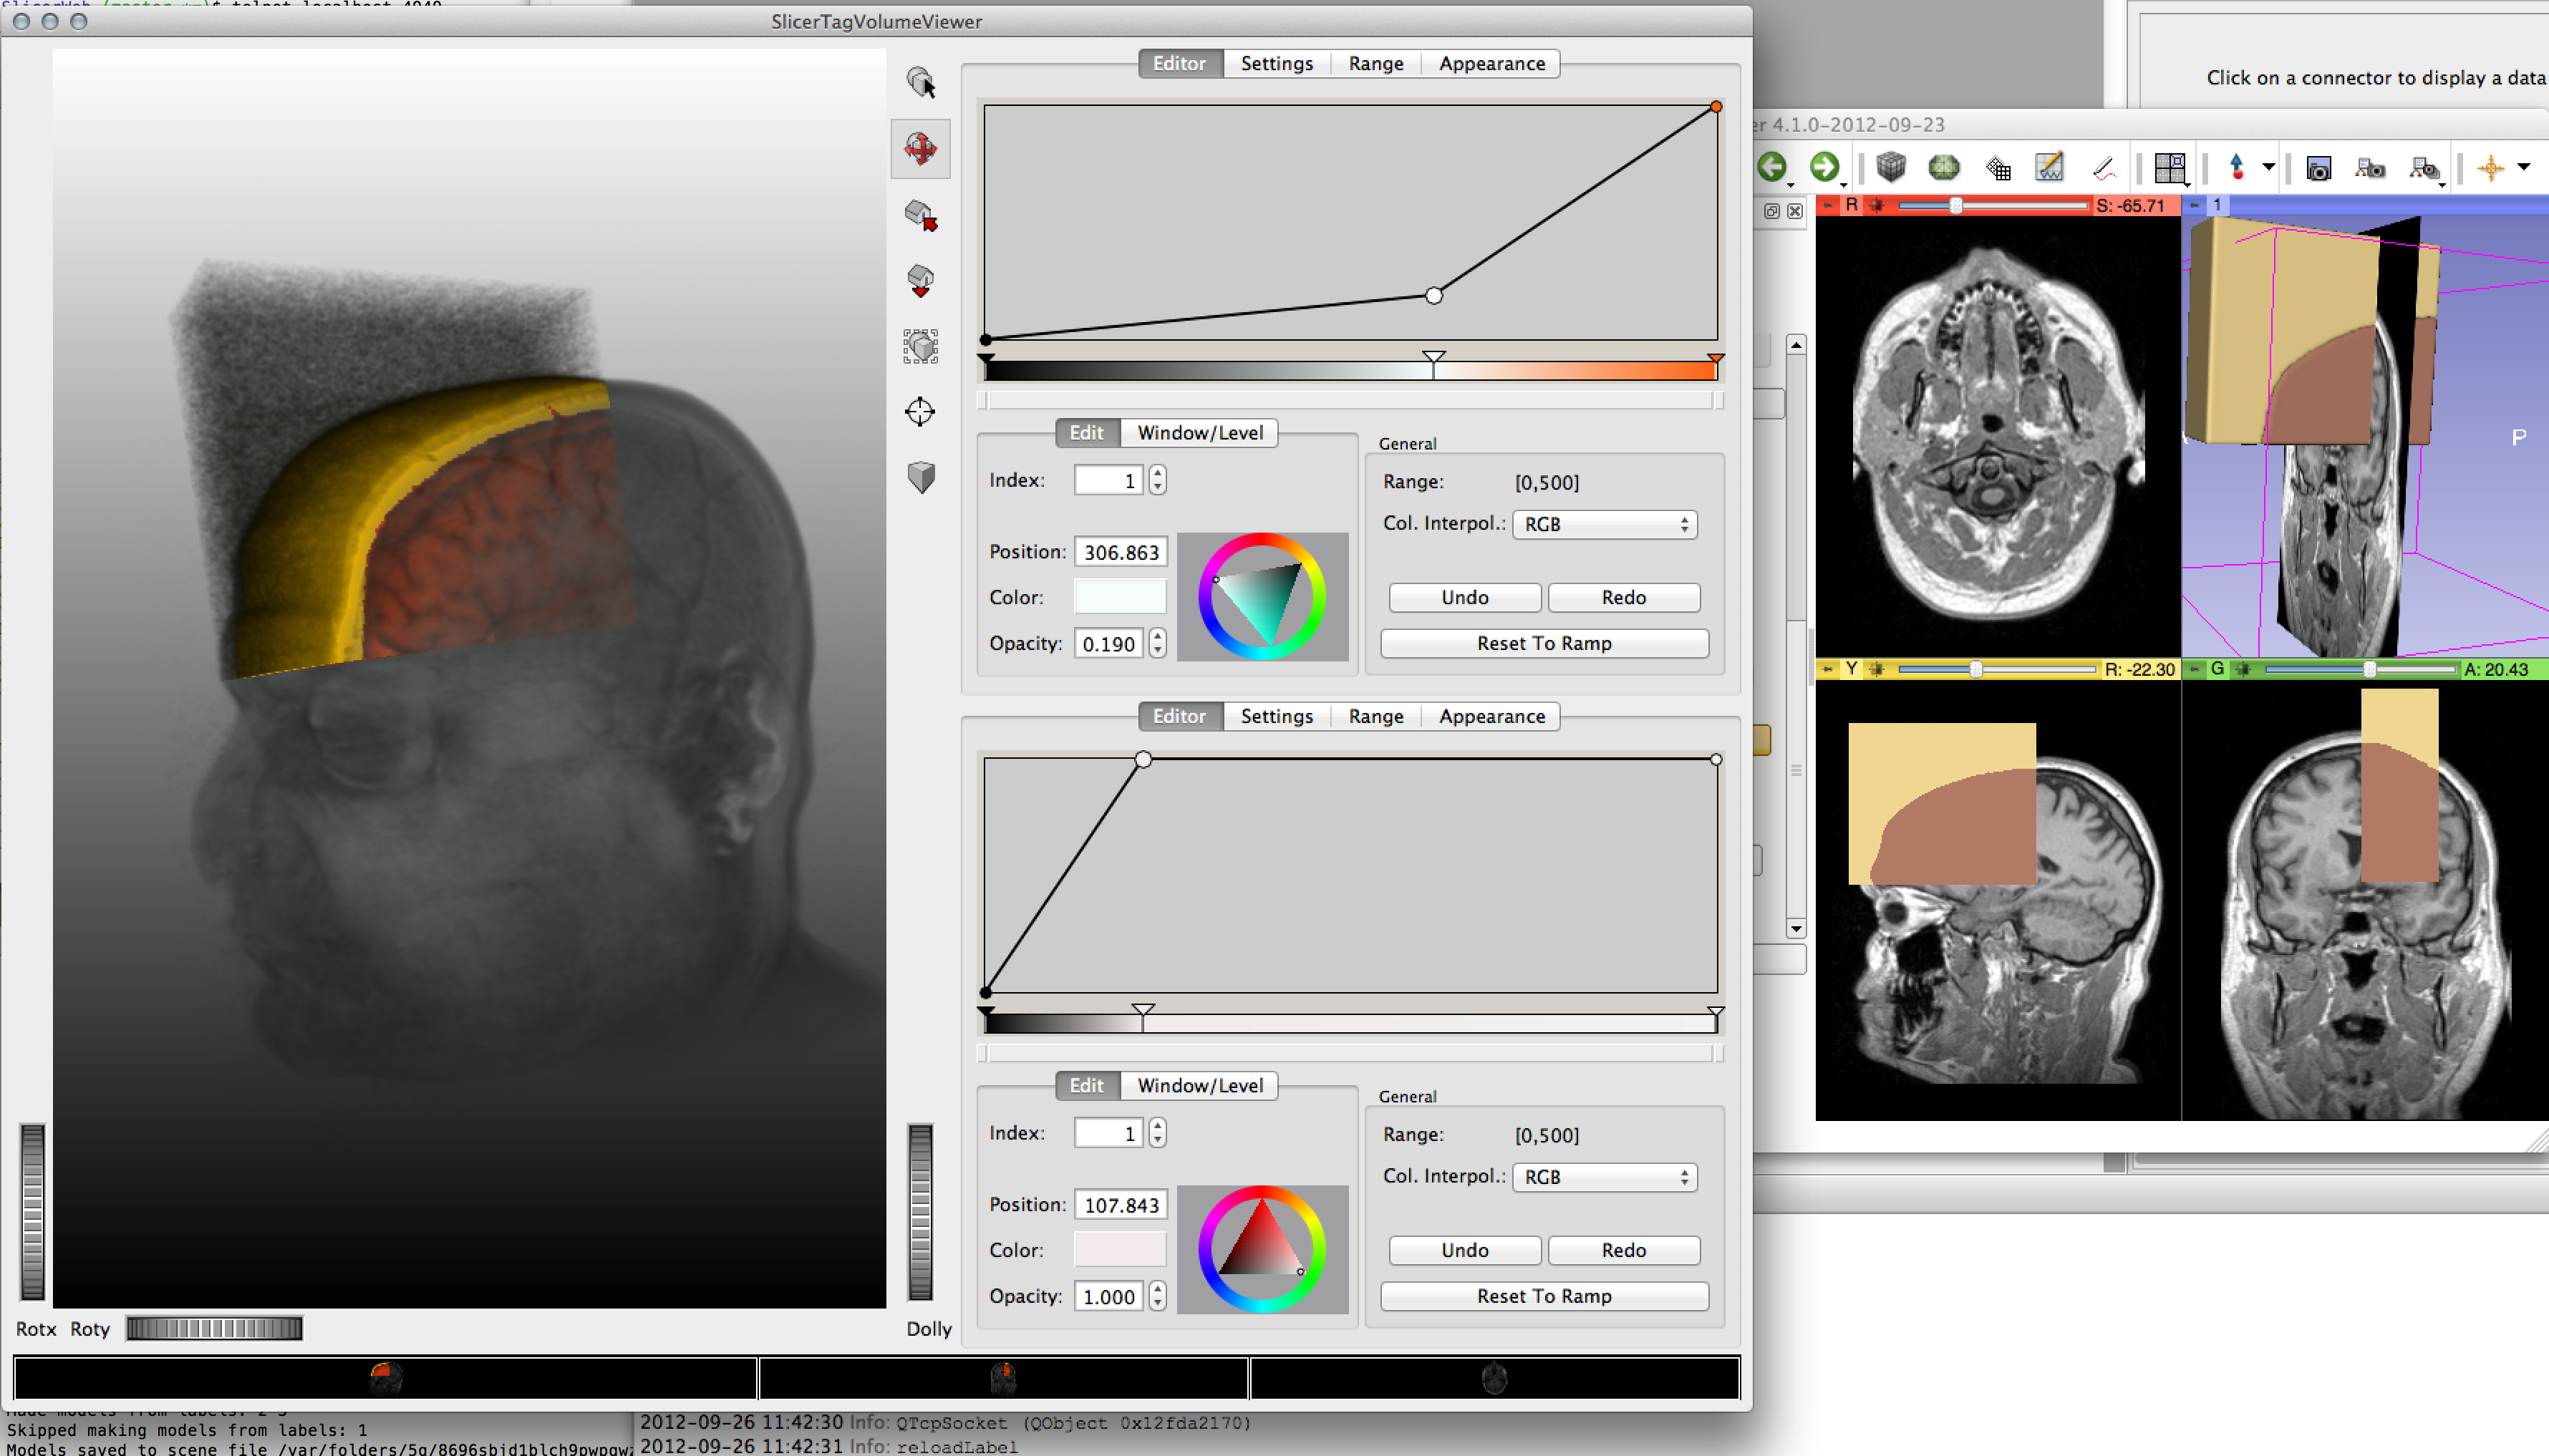The width and height of the screenshot is (2549, 1456).
Task: Click the scene screenshot camera icon
Action: click(2318, 167)
